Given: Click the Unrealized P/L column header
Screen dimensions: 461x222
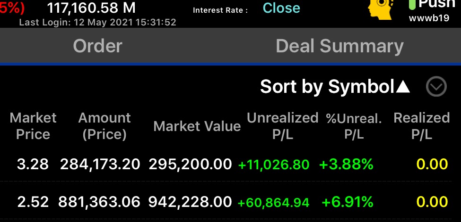Looking at the screenshot, I should click(x=283, y=126).
